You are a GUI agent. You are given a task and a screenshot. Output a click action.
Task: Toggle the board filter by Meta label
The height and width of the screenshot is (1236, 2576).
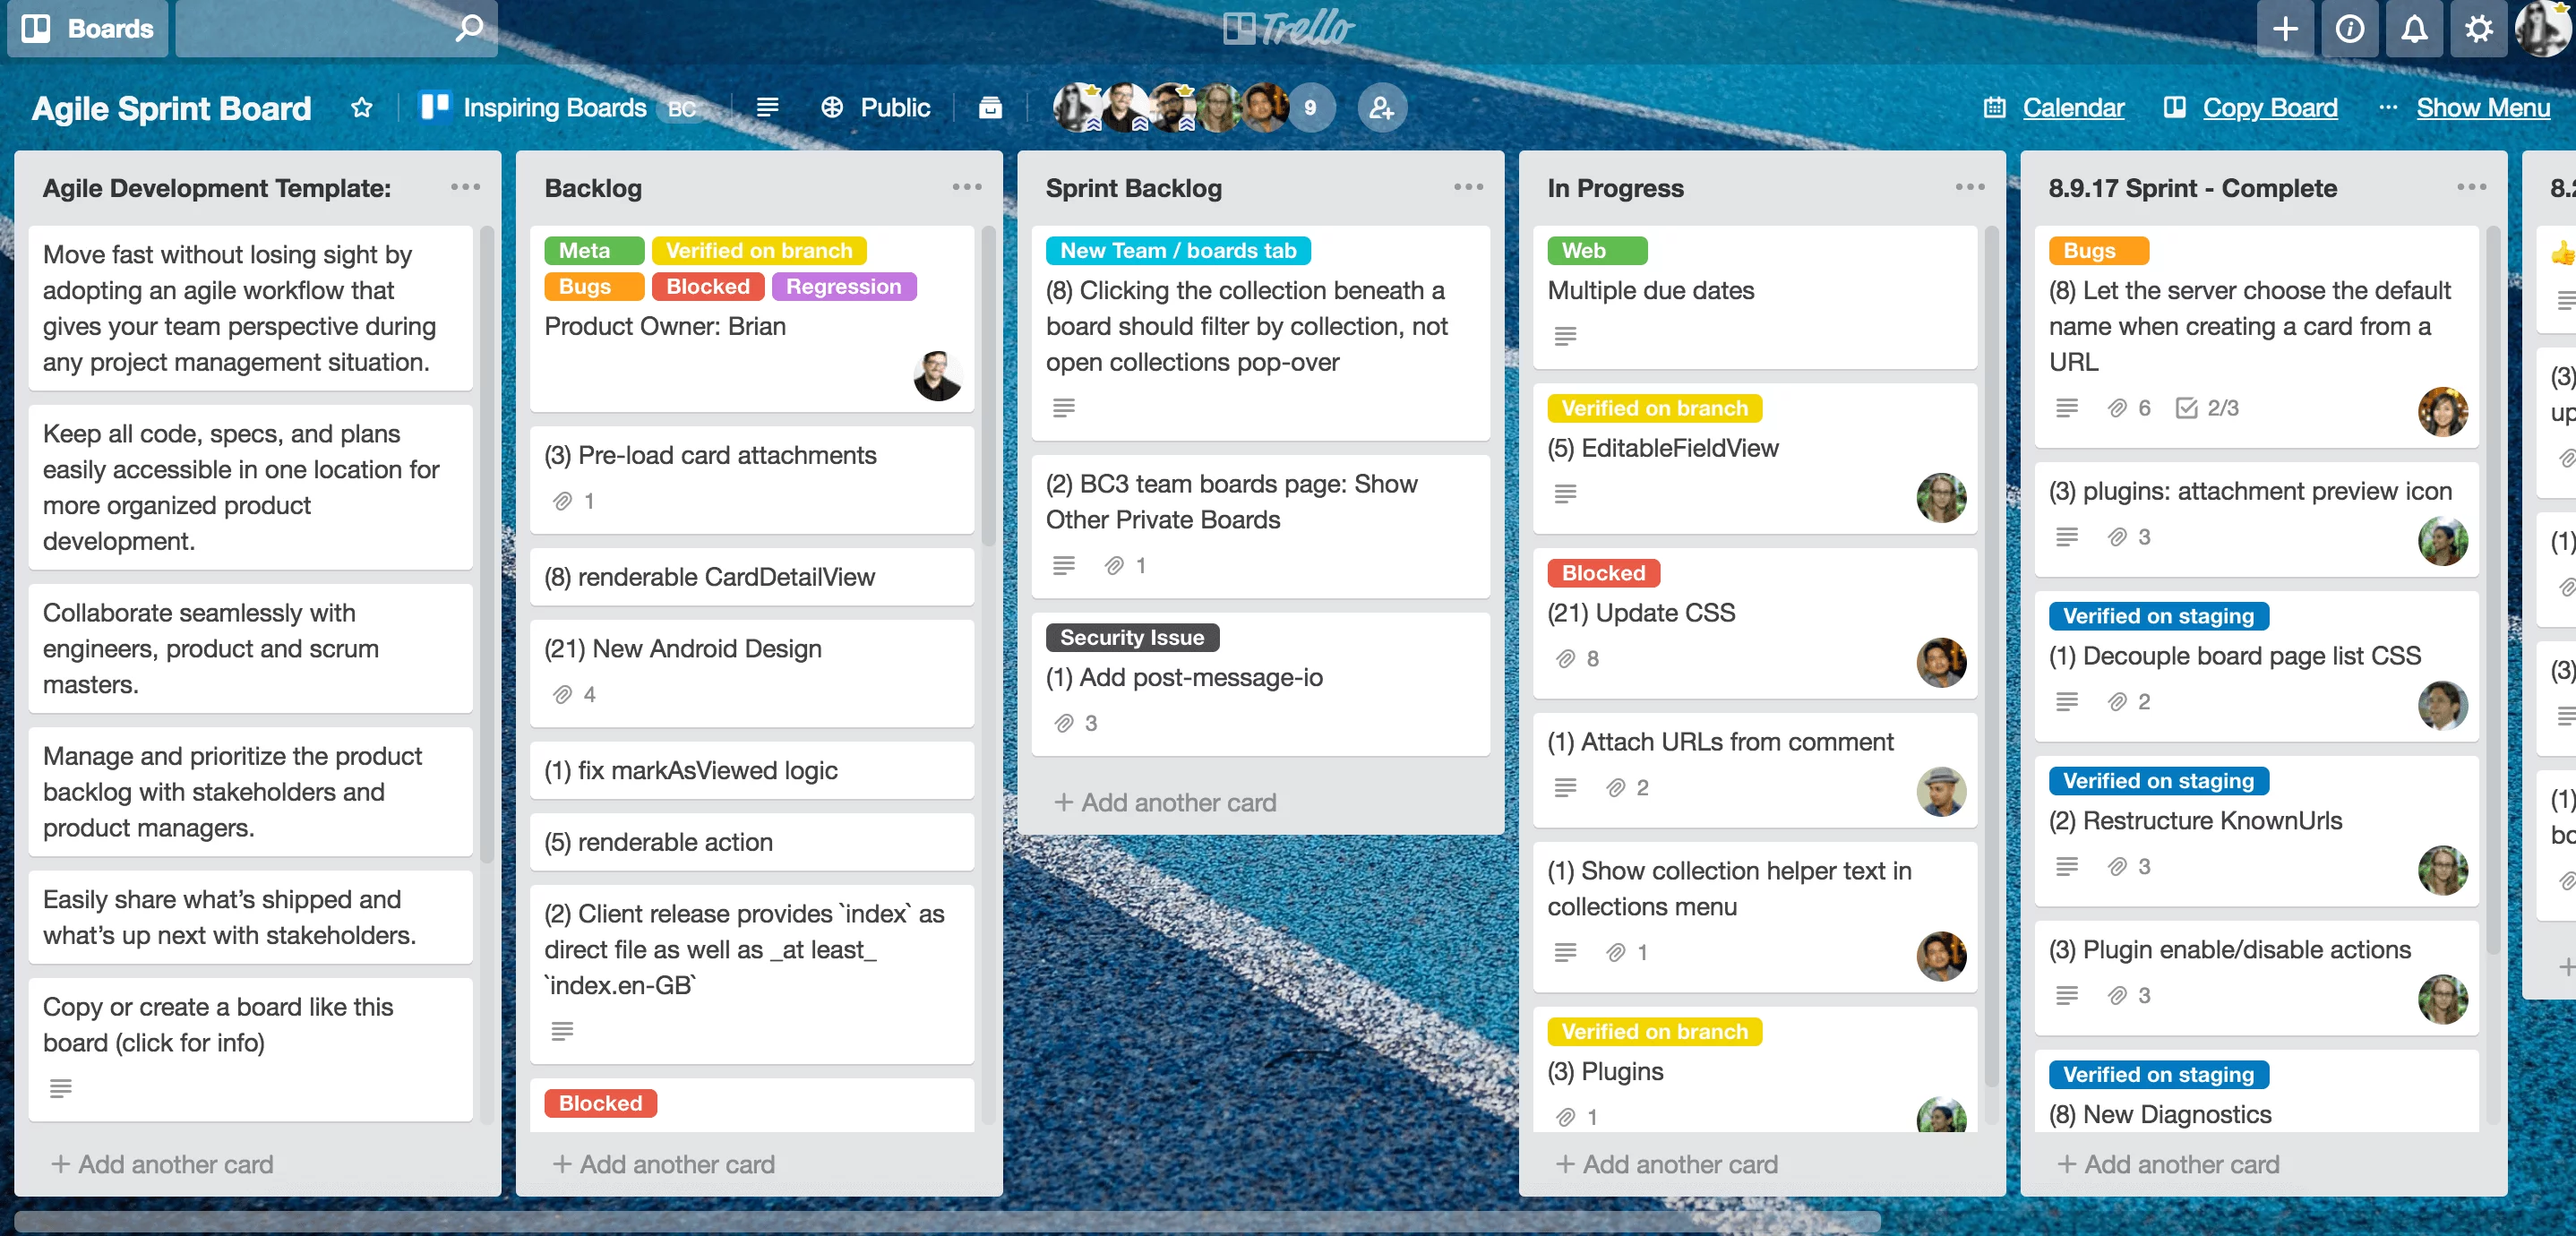pyautogui.click(x=585, y=250)
